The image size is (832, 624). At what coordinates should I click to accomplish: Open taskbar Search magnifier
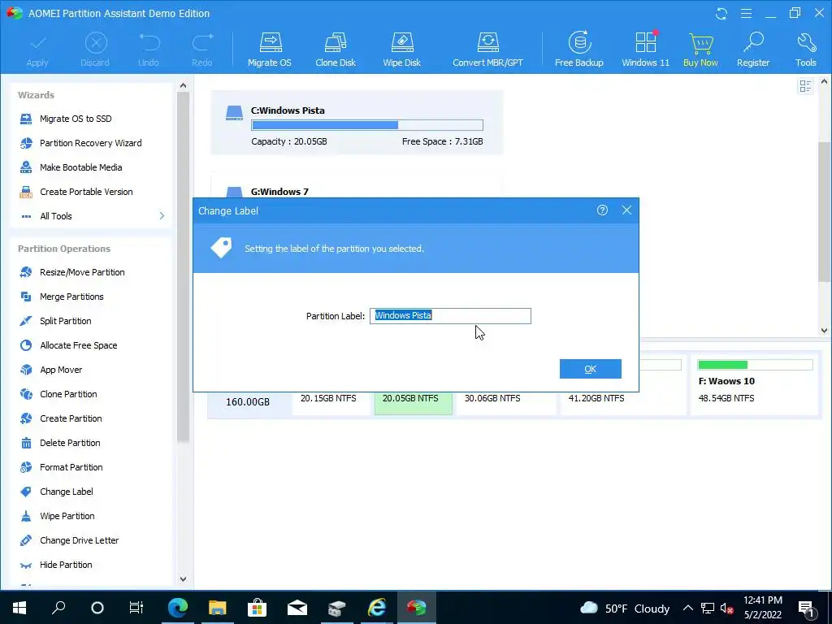(x=58, y=608)
